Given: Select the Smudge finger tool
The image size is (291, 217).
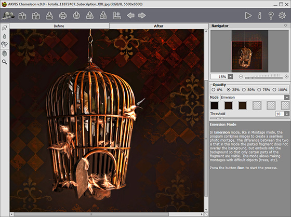Looking at the screenshot, I should (5, 28).
